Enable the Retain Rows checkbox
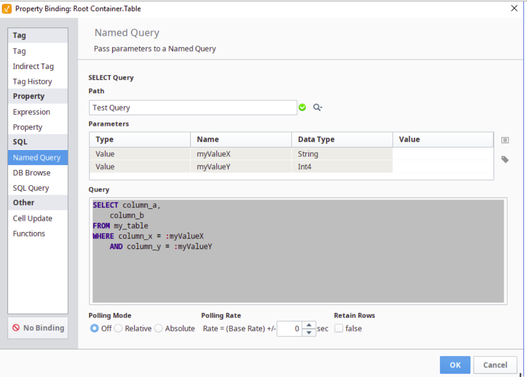This screenshot has width=527, height=377. (x=339, y=328)
